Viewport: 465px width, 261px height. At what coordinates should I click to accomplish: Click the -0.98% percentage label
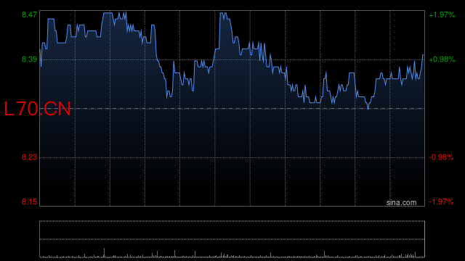441,157
